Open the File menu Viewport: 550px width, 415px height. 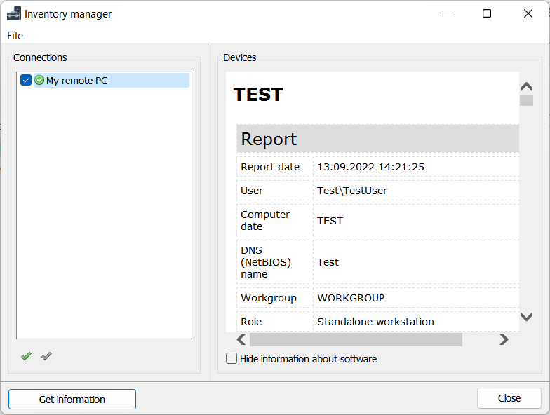coord(15,35)
